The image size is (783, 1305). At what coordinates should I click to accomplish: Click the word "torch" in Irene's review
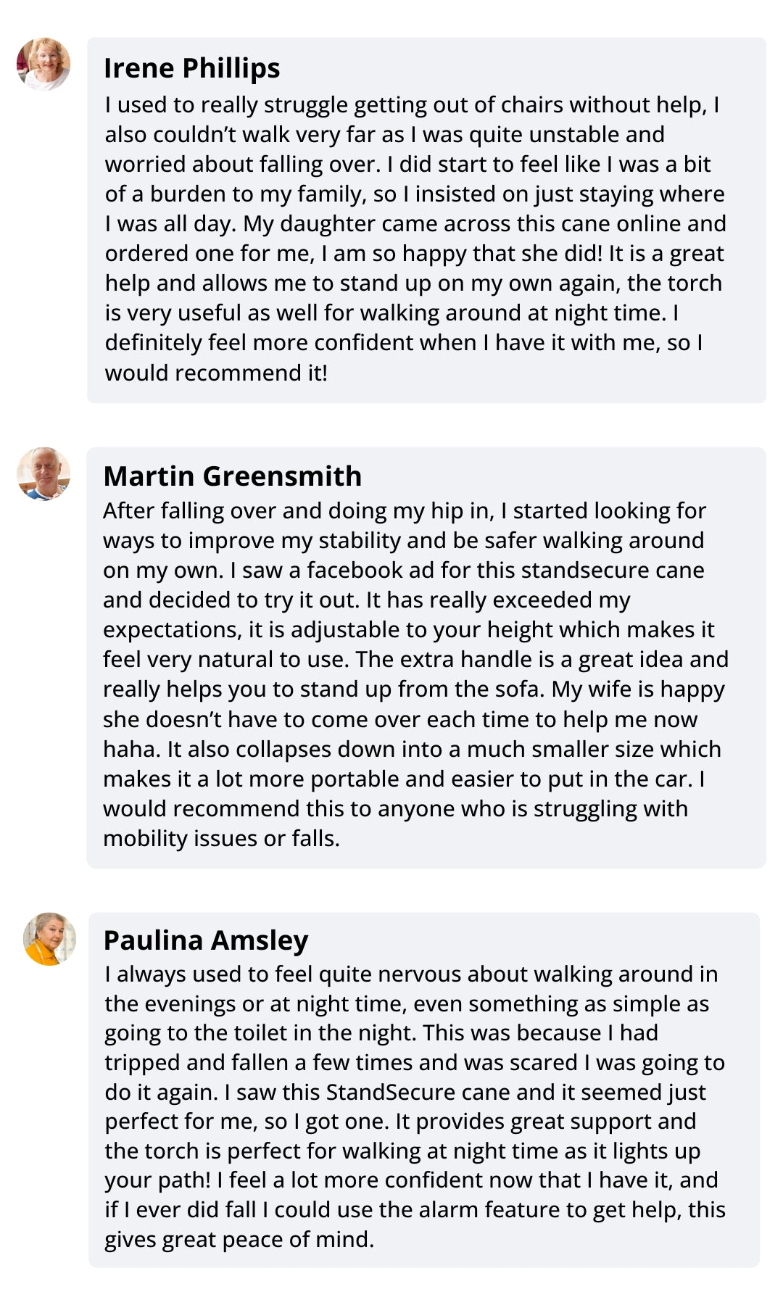(694, 283)
